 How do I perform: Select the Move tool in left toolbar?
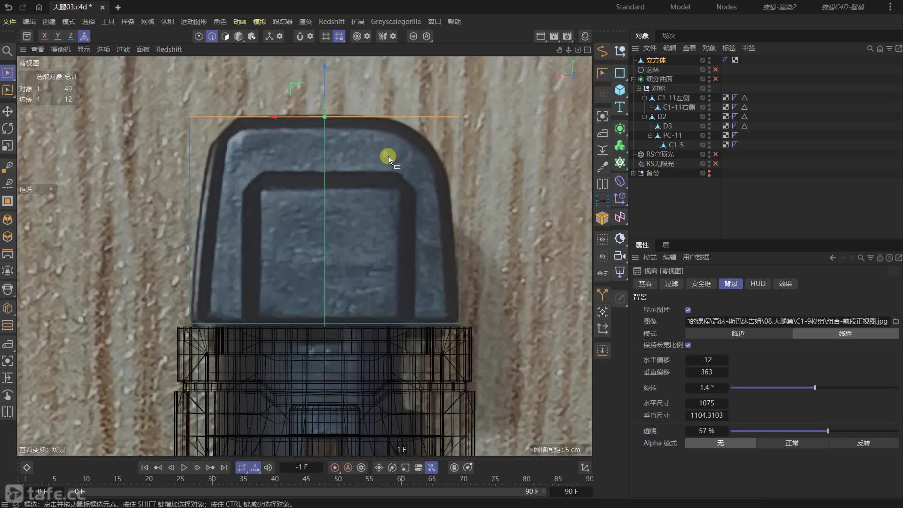point(8,111)
